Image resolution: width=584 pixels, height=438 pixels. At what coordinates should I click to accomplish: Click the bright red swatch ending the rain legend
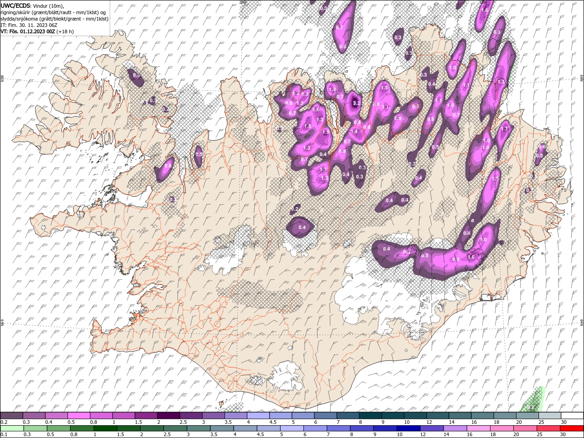pyautogui.click(x=572, y=428)
